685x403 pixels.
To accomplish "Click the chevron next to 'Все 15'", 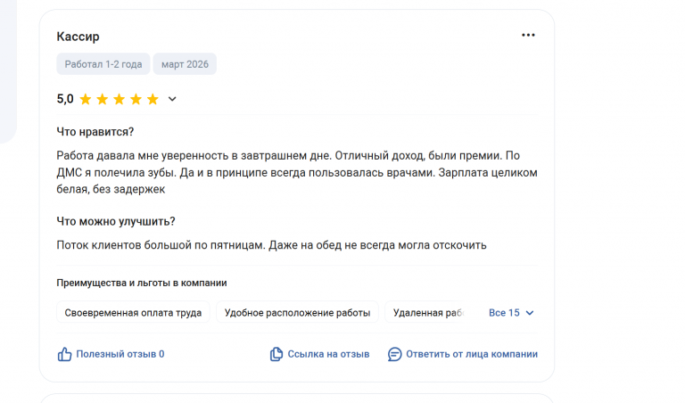I will [530, 313].
